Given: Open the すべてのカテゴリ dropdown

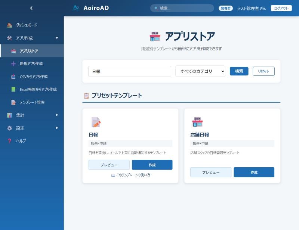Looking at the screenshot, I should [x=200, y=71].
